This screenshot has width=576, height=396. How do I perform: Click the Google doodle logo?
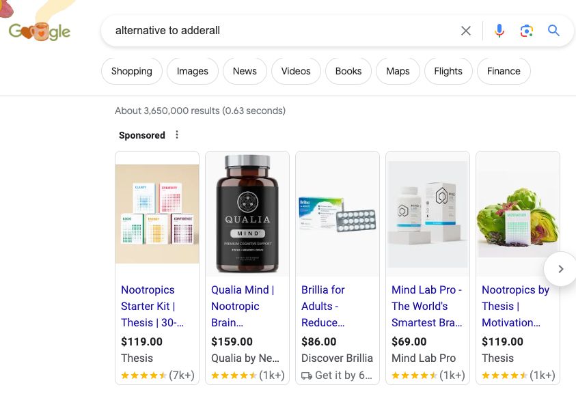pyautogui.click(x=39, y=30)
